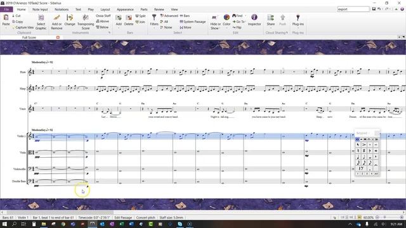Open the File tab
The image size is (406, 228).
[6, 9]
